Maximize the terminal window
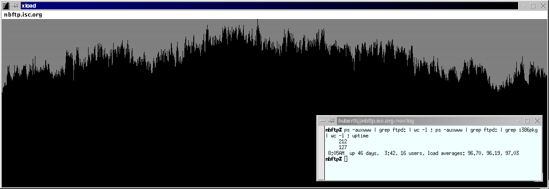The width and height of the screenshot is (549, 189). click(527, 121)
